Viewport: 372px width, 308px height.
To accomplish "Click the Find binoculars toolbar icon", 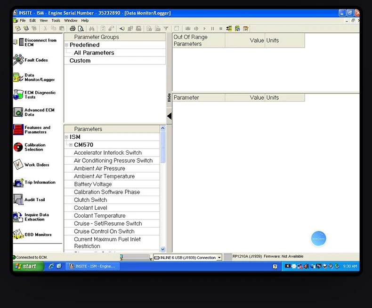I will (x=91, y=29).
